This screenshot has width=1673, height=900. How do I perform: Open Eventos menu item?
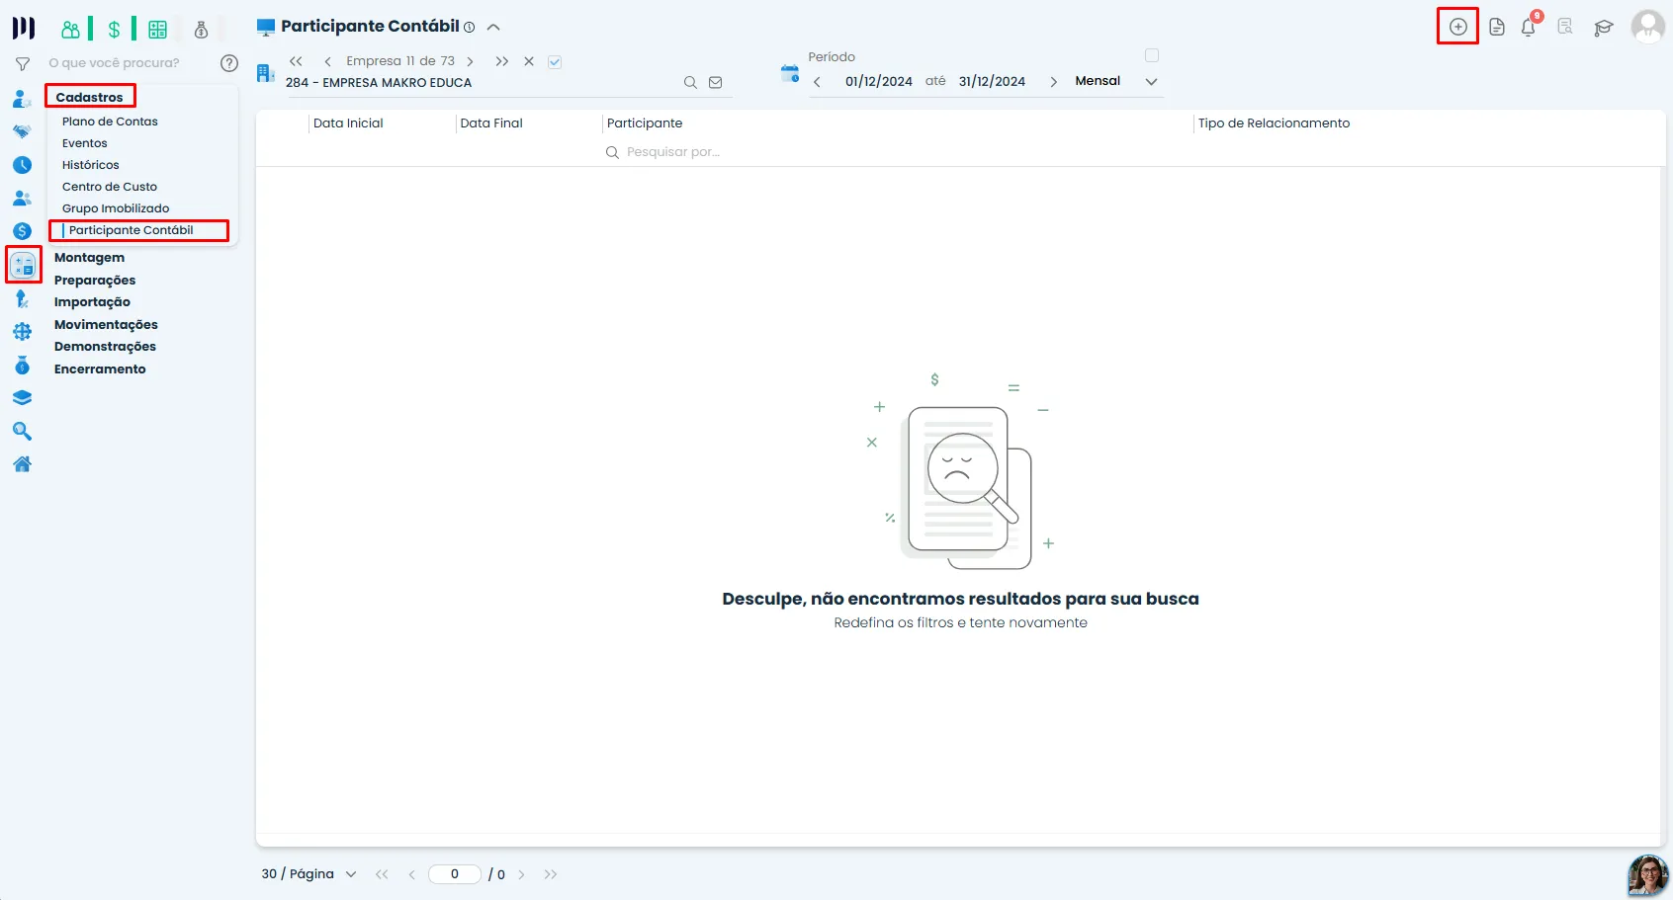(x=85, y=143)
